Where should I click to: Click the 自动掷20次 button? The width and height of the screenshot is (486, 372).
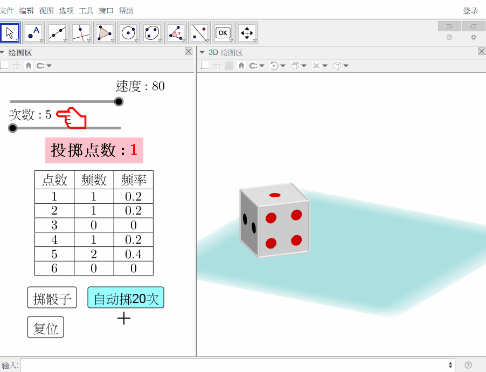coord(126,298)
